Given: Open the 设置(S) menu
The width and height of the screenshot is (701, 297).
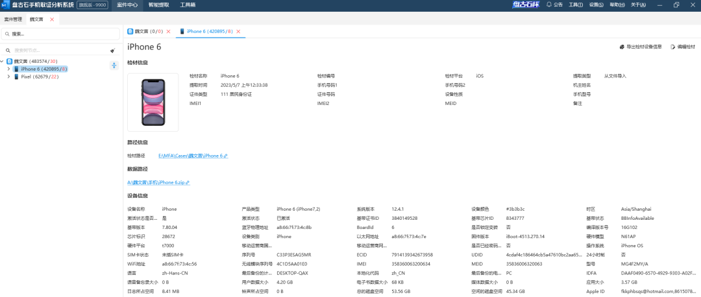Looking at the screenshot, I should (x=596, y=5).
